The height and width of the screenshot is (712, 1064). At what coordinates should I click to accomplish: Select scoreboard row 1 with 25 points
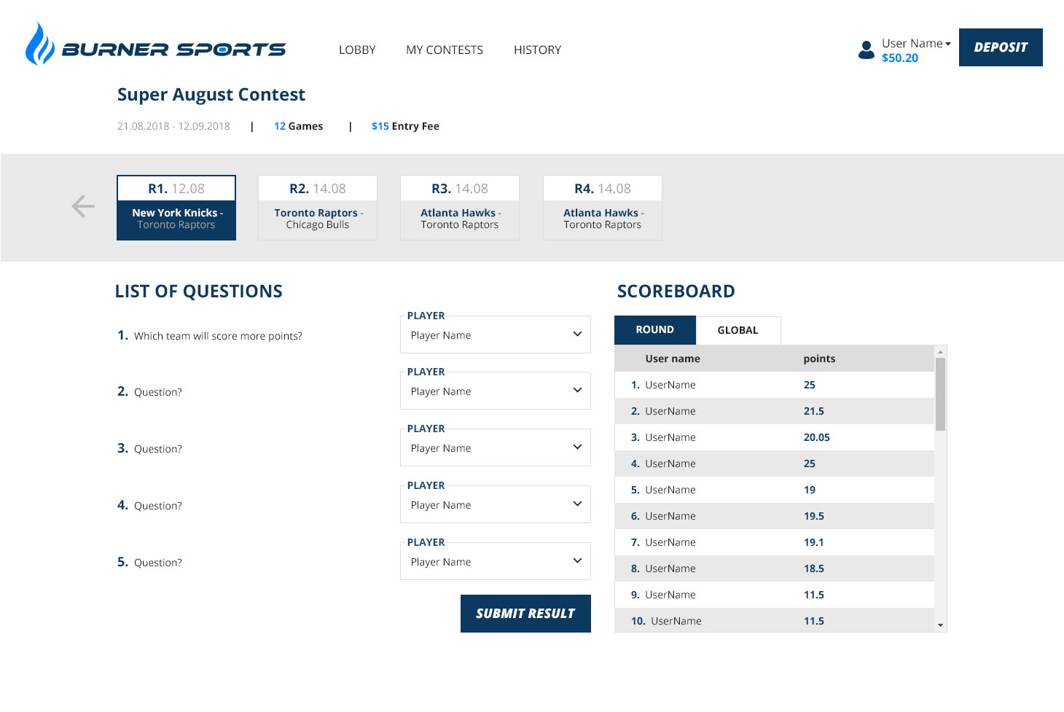(774, 385)
